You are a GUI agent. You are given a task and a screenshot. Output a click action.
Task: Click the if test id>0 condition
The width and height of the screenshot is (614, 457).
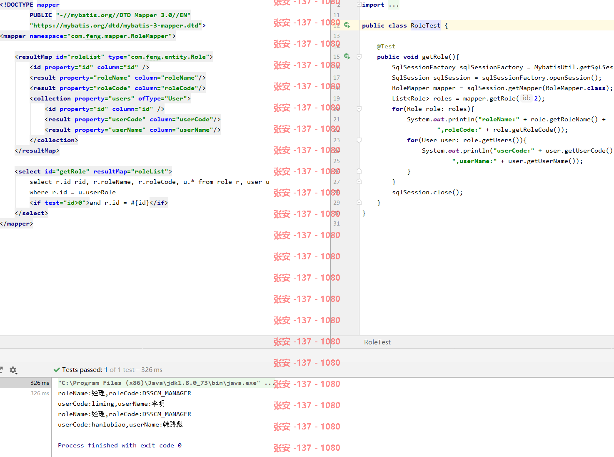point(60,203)
